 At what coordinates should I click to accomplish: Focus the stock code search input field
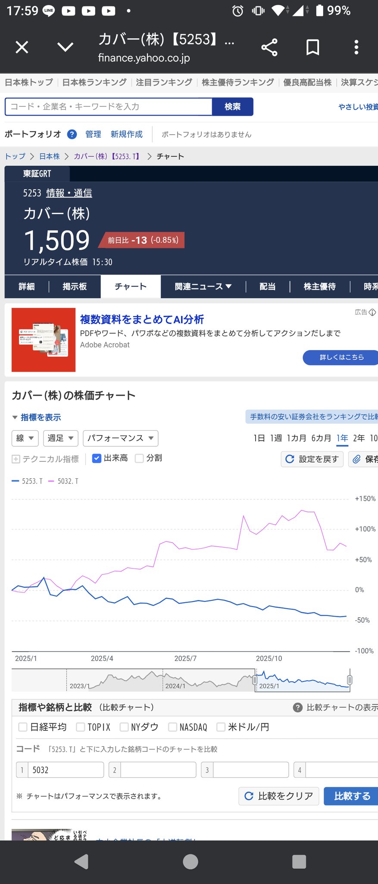tap(109, 107)
